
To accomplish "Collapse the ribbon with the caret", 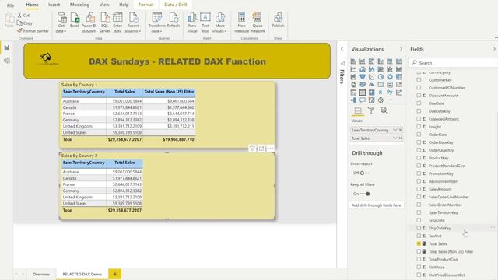I will [x=496, y=37].
